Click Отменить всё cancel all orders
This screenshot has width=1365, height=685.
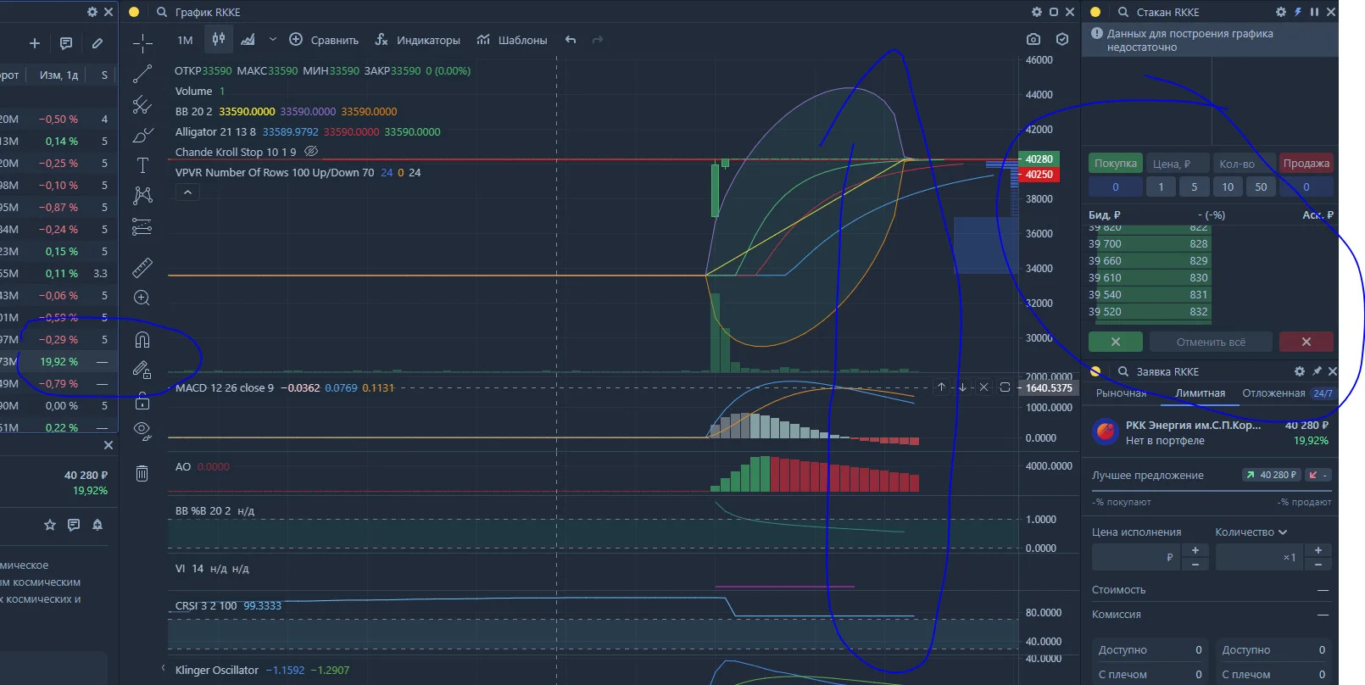tap(1211, 342)
